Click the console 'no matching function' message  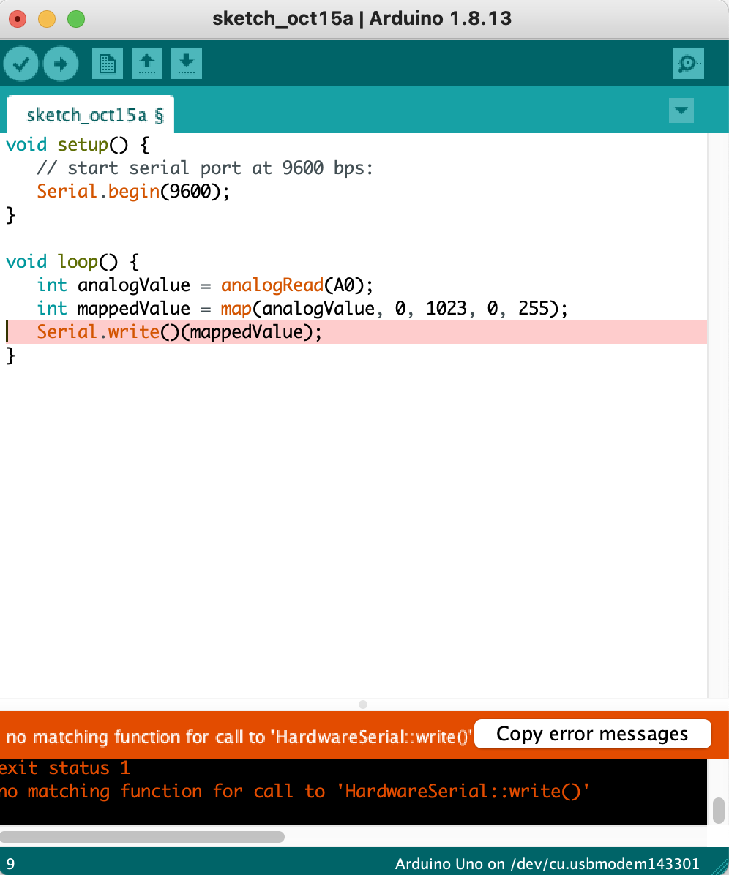pos(295,792)
